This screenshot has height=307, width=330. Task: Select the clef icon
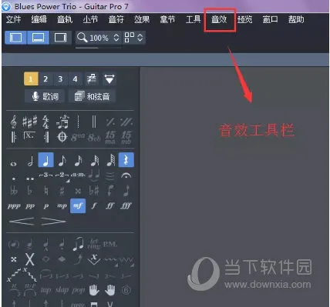tap(14, 122)
